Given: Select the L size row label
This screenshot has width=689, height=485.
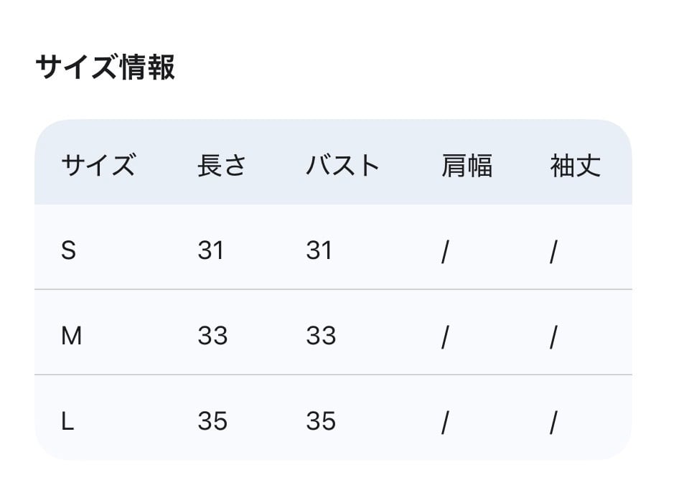Looking at the screenshot, I should tap(67, 422).
